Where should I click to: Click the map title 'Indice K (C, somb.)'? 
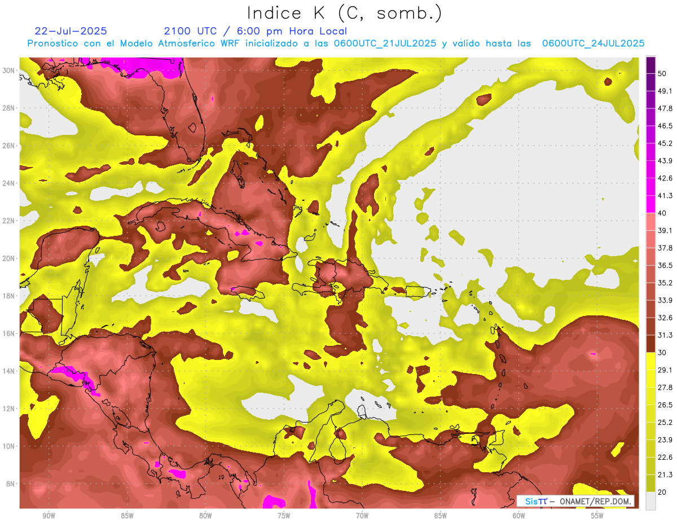[345, 13]
